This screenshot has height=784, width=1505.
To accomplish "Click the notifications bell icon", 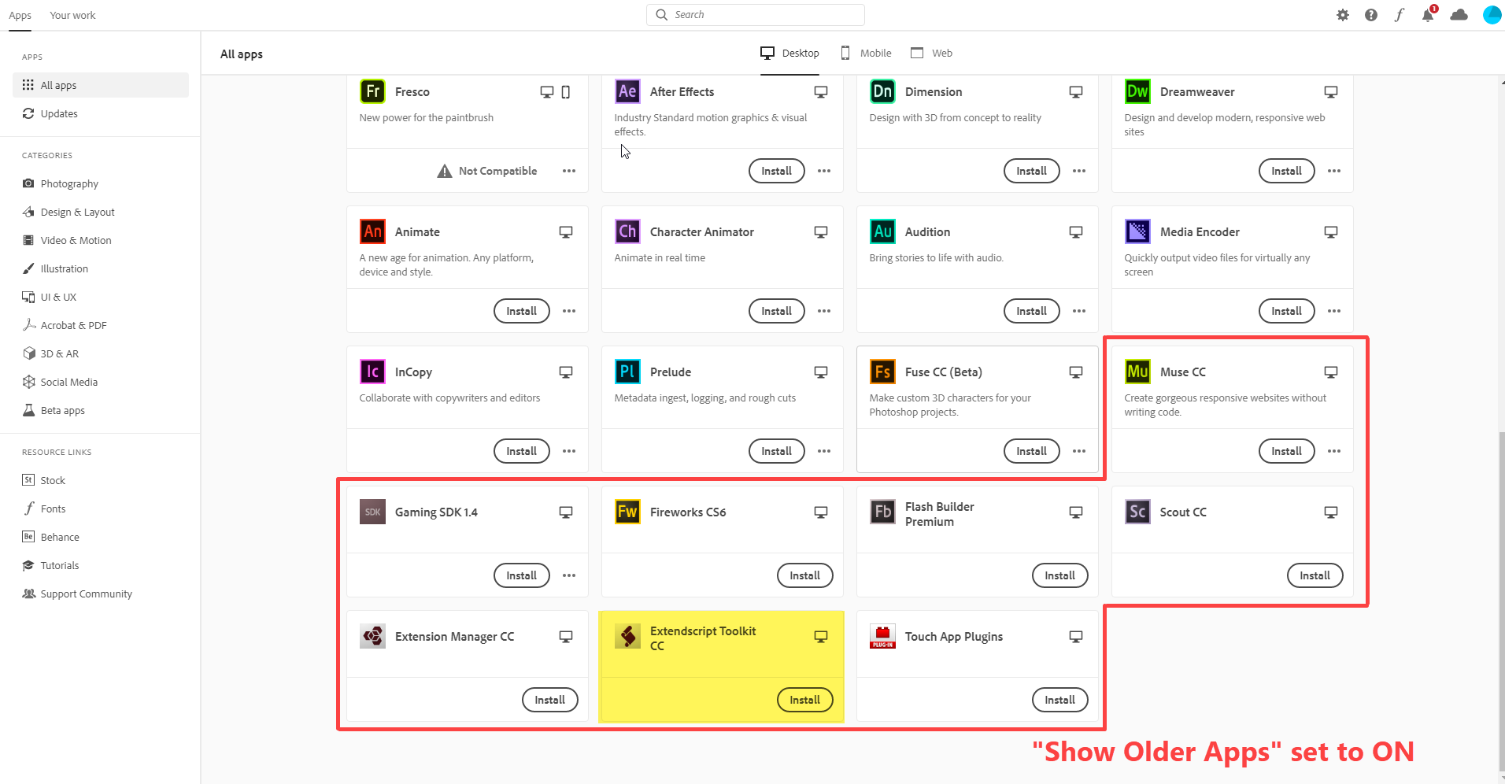I will pyautogui.click(x=1427, y=15).
